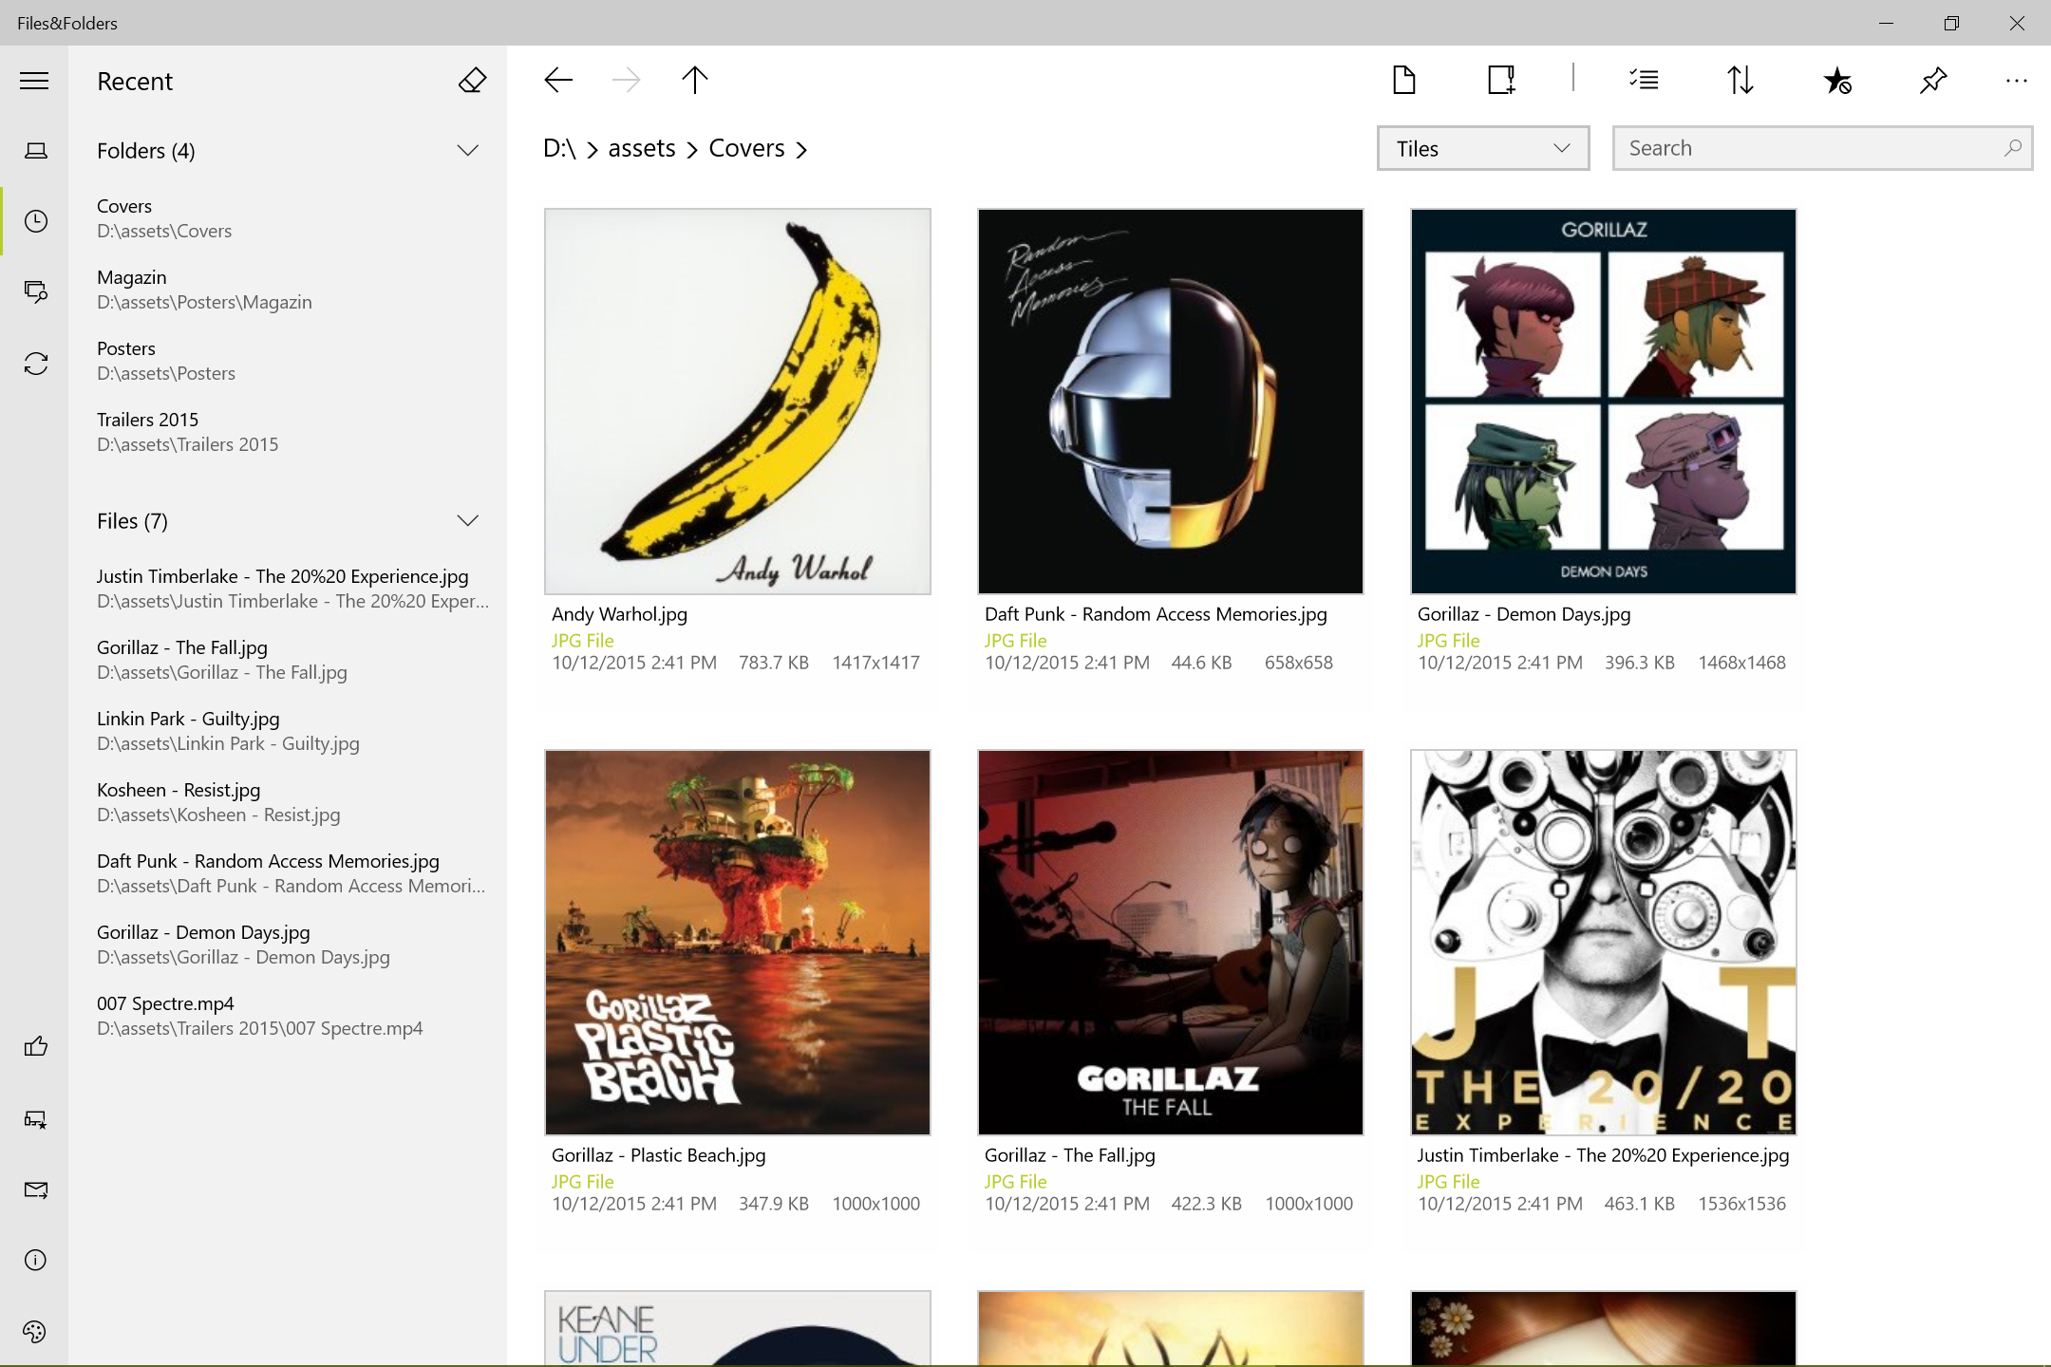2051x1367 pixels.
Task: Open the hamburger navigation menu
Action: 34,81
